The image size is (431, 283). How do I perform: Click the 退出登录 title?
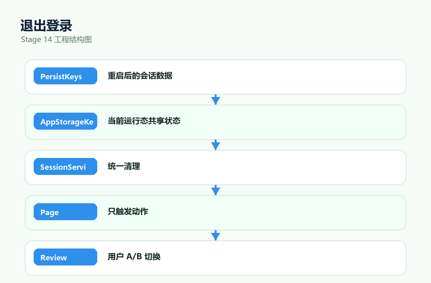(46, 26)
